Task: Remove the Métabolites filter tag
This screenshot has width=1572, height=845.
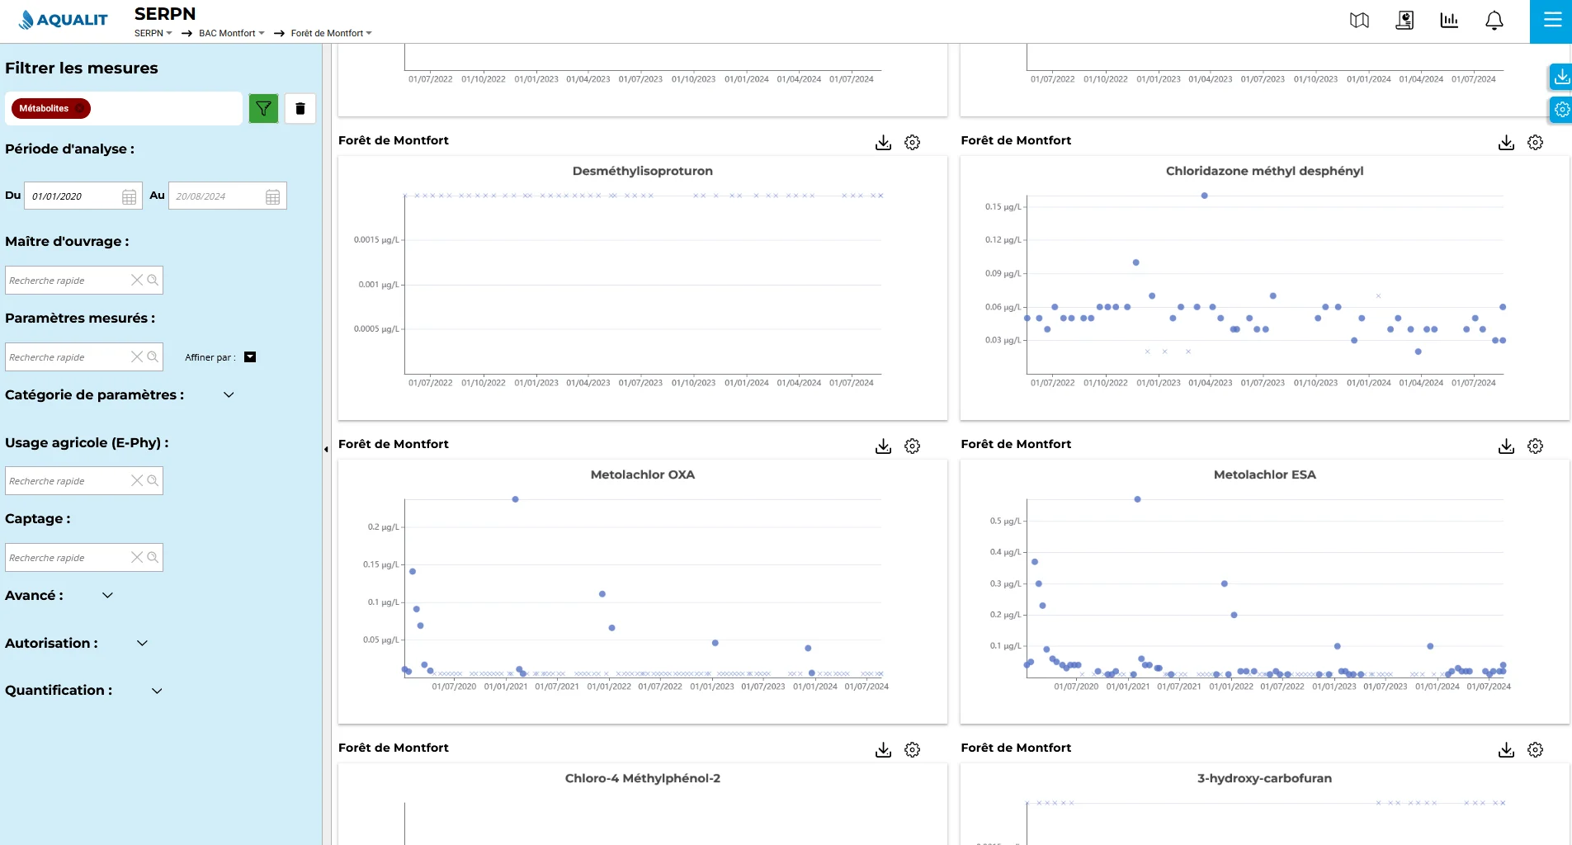Action: point(79,108)
